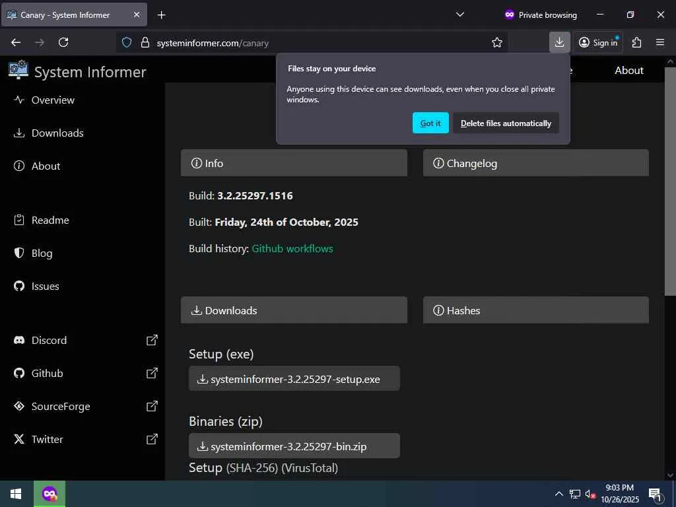Click Firefox private browsing taskbar icon
Screen dimensions: 676x507
(x=50, y=494)
